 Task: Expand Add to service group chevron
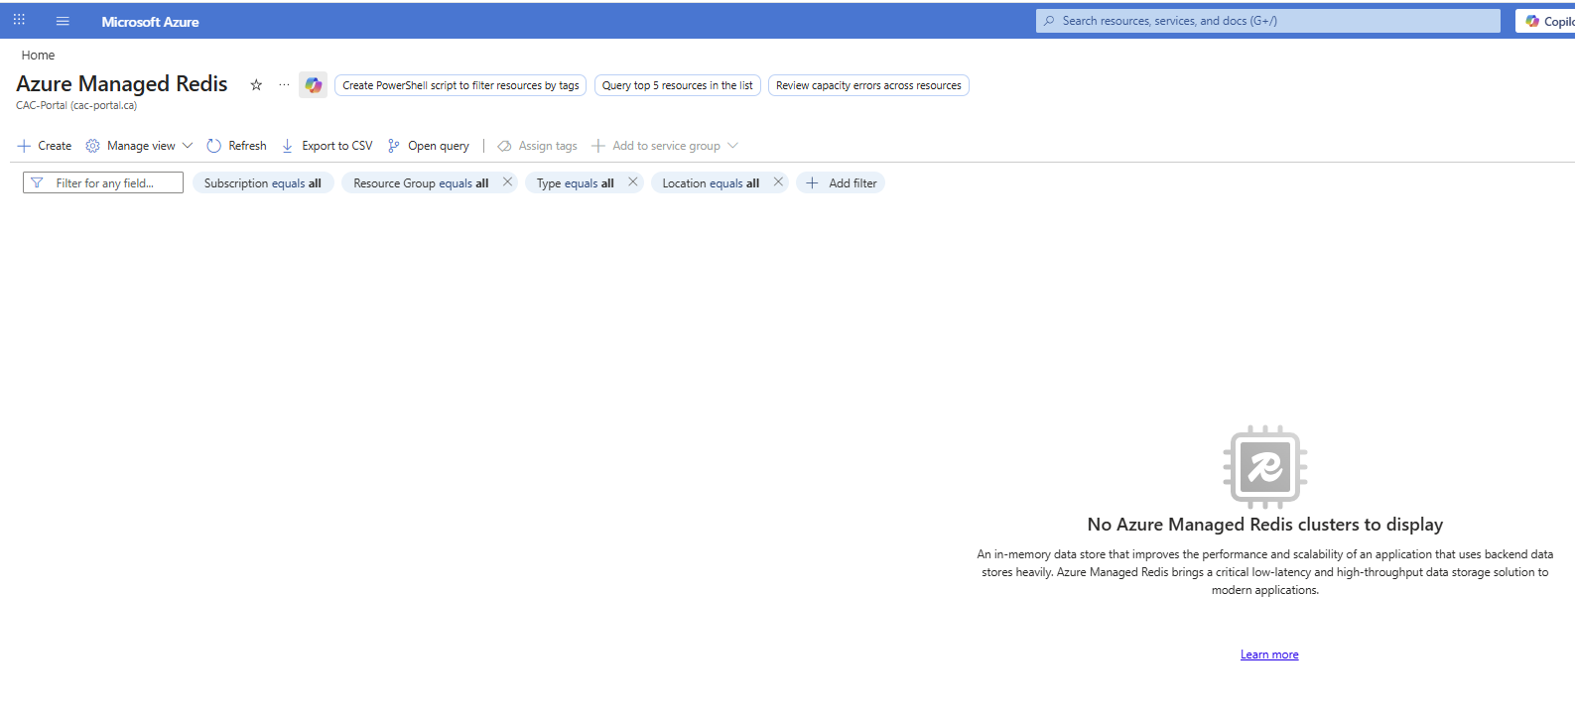pyautogui.click(x=732, y=146)
